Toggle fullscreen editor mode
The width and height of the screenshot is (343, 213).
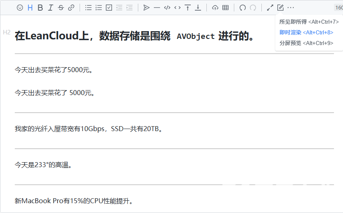(270, 7)
